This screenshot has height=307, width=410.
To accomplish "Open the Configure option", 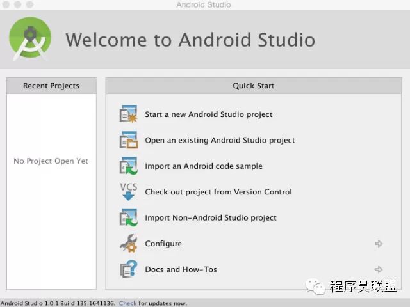I will (163, 244).
